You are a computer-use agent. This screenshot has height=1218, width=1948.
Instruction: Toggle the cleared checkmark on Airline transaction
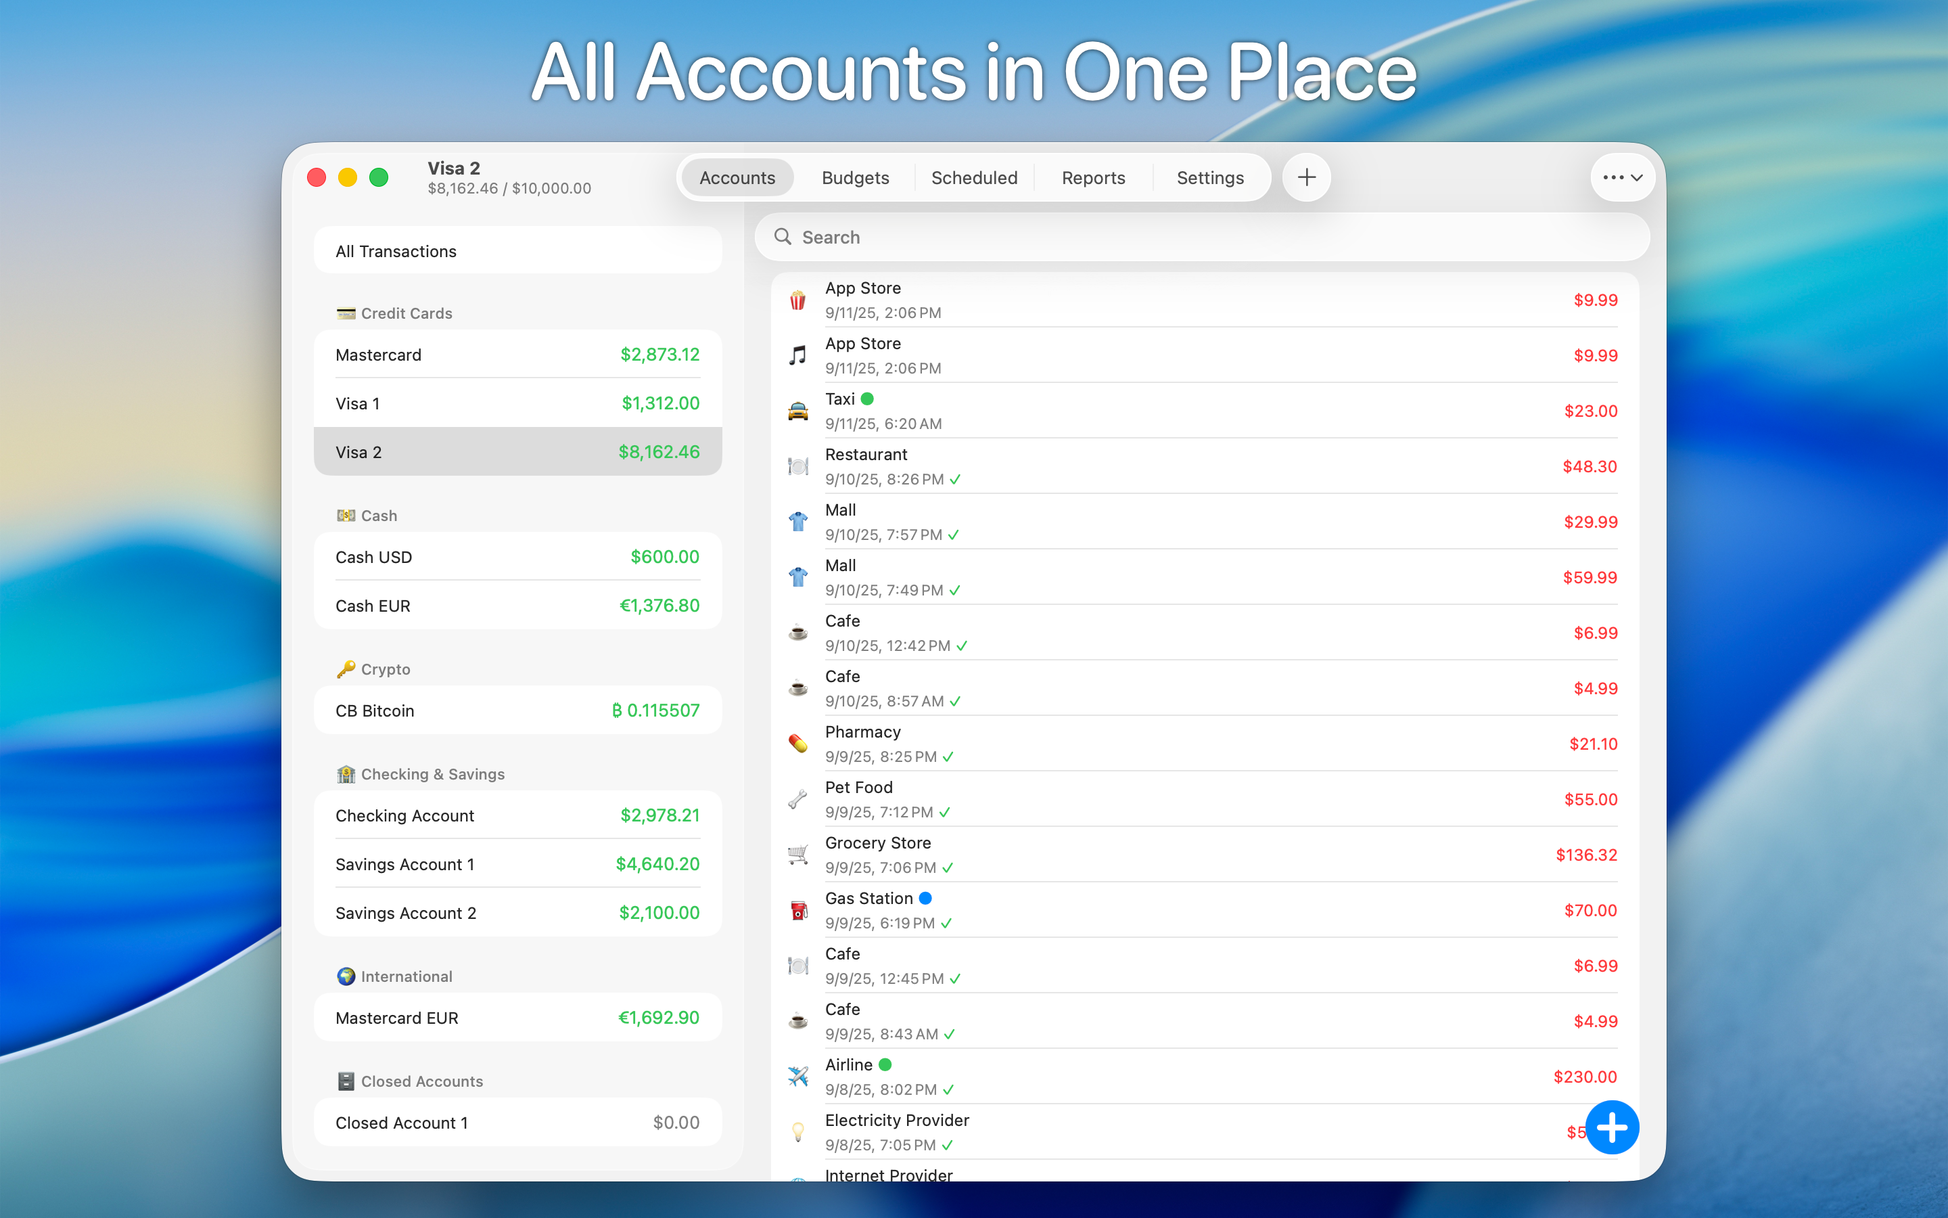coord(948,1090)
